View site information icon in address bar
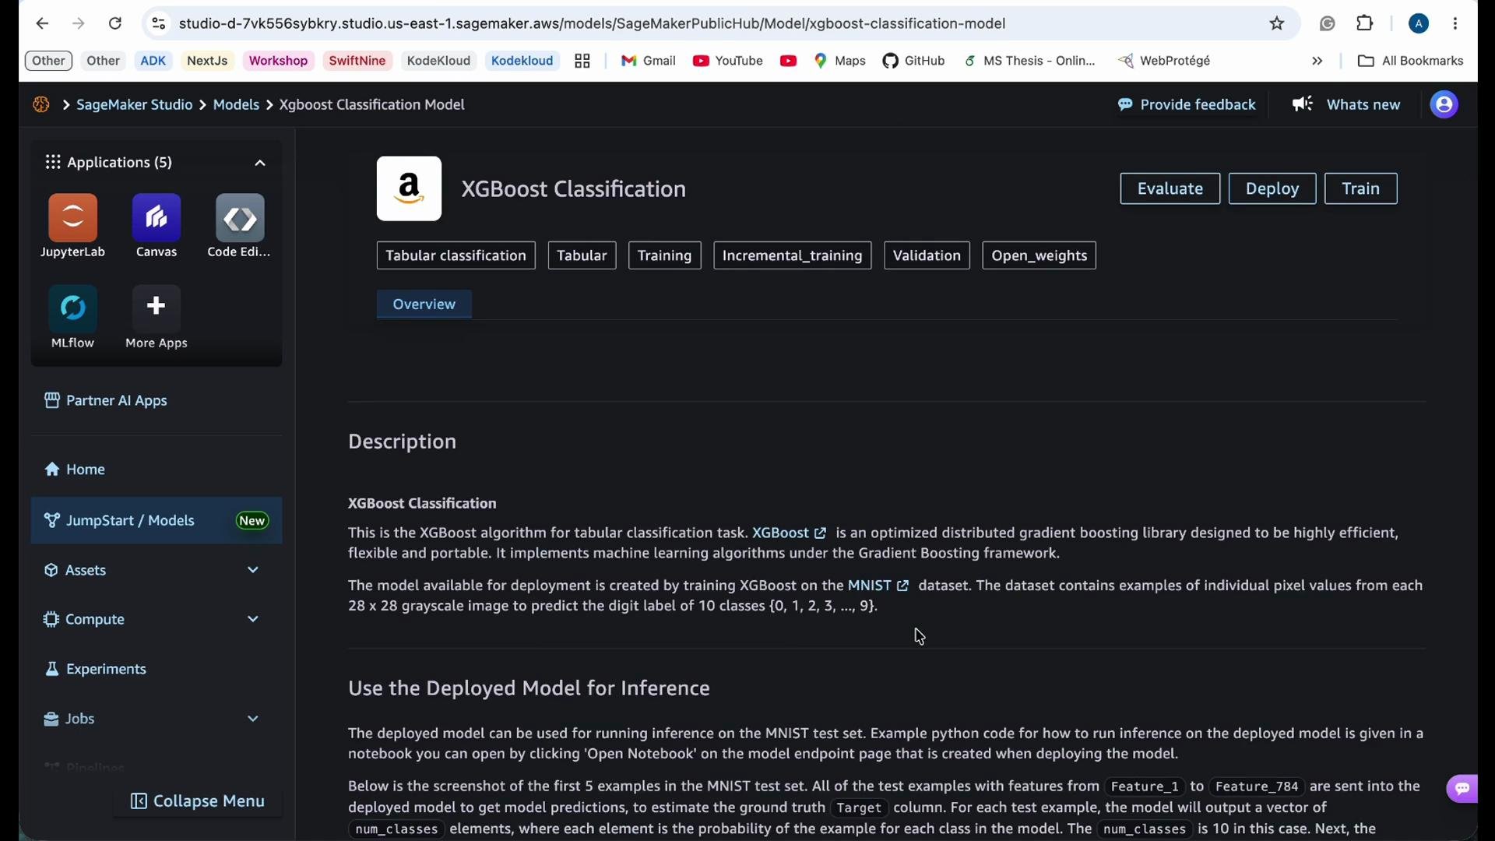The image size is (1495, 841). [158, 23]
